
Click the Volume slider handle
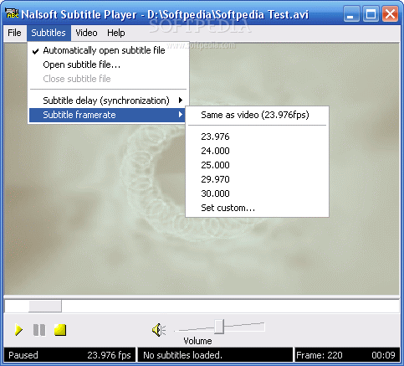pyautogui.click(x=219, y=327)
